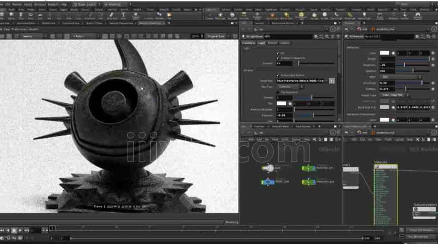The image size is (438, 244).
Task: Select the Sphere shelf tool
Action: 11,16
